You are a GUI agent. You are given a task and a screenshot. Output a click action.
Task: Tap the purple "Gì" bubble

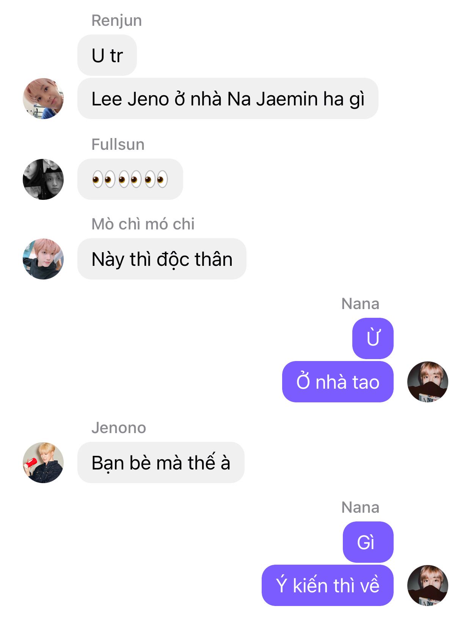[368, 542]
